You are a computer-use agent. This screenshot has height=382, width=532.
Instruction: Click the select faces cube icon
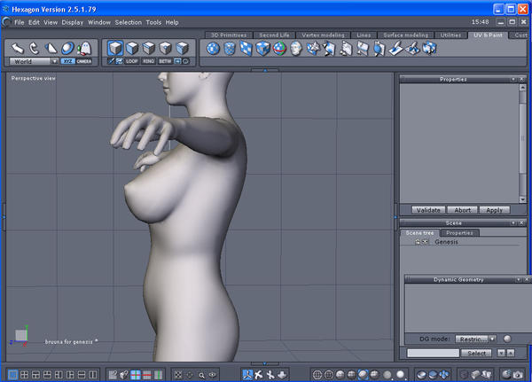pos(132,48)
